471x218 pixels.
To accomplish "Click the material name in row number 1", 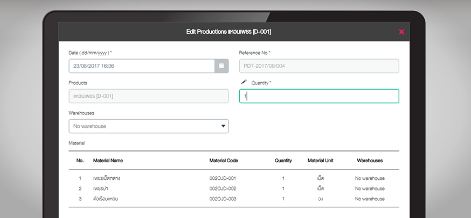I will [106, 178].
